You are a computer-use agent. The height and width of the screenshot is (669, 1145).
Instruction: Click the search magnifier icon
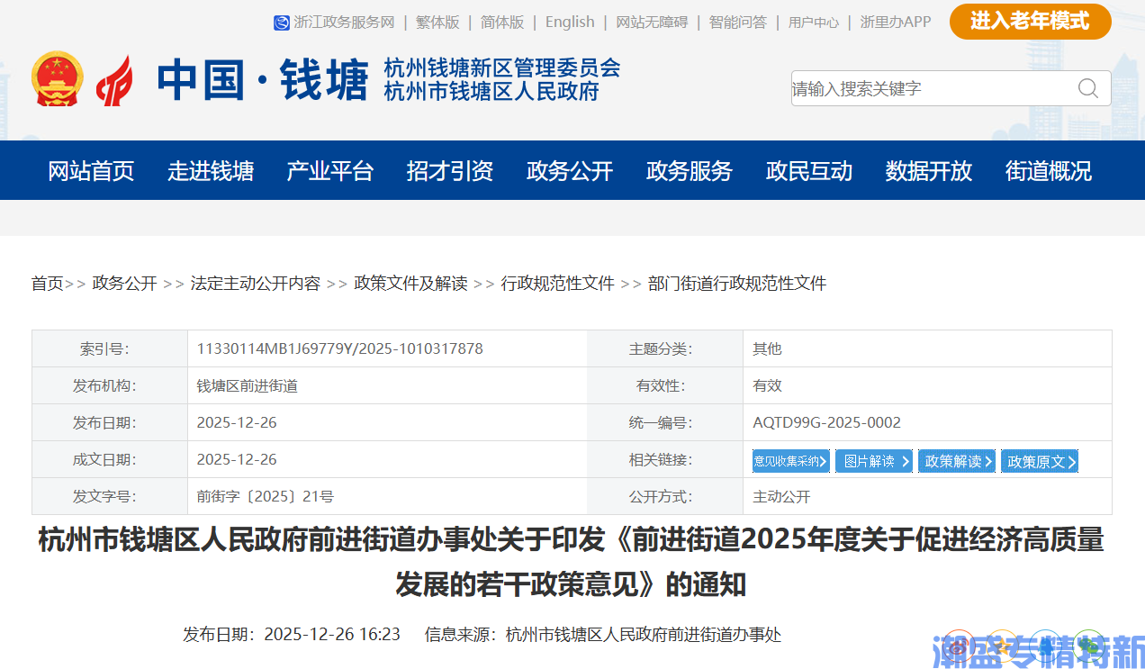pyautogui.click(x=1087, y=88)
